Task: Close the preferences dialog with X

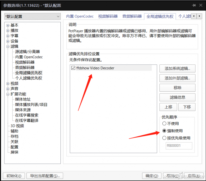Action: (201, 5)
